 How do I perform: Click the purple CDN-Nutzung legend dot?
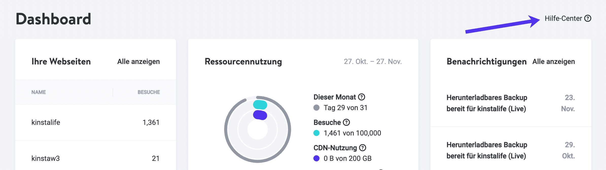(x=316, y=158)
